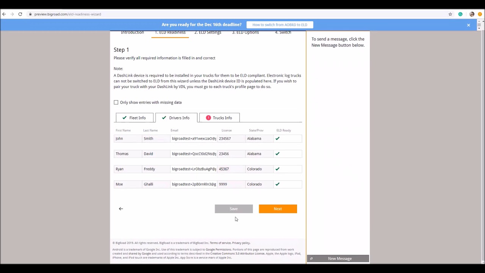Open State dropdown for Thomas David

pos(260,154)
